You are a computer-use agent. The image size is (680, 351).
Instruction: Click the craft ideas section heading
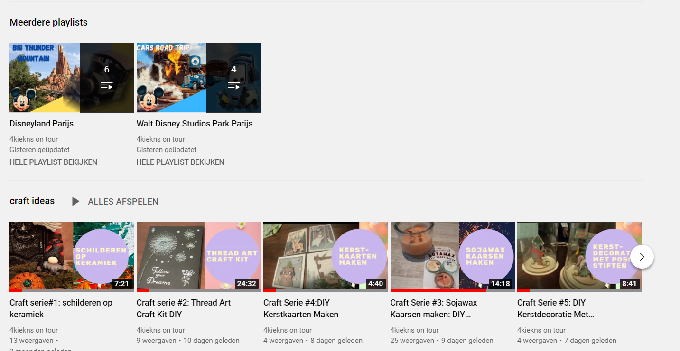coord(32,201)
